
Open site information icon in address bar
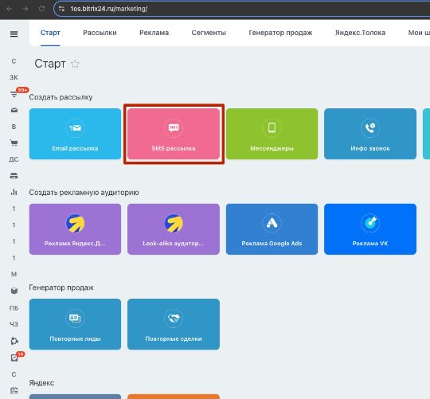click(61, 9)
